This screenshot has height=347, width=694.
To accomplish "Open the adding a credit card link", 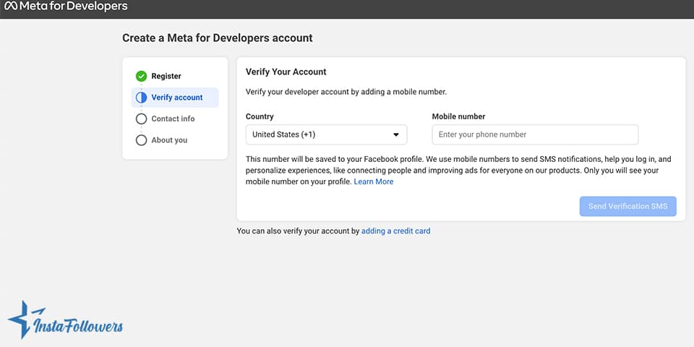I will tap(395, 231).
